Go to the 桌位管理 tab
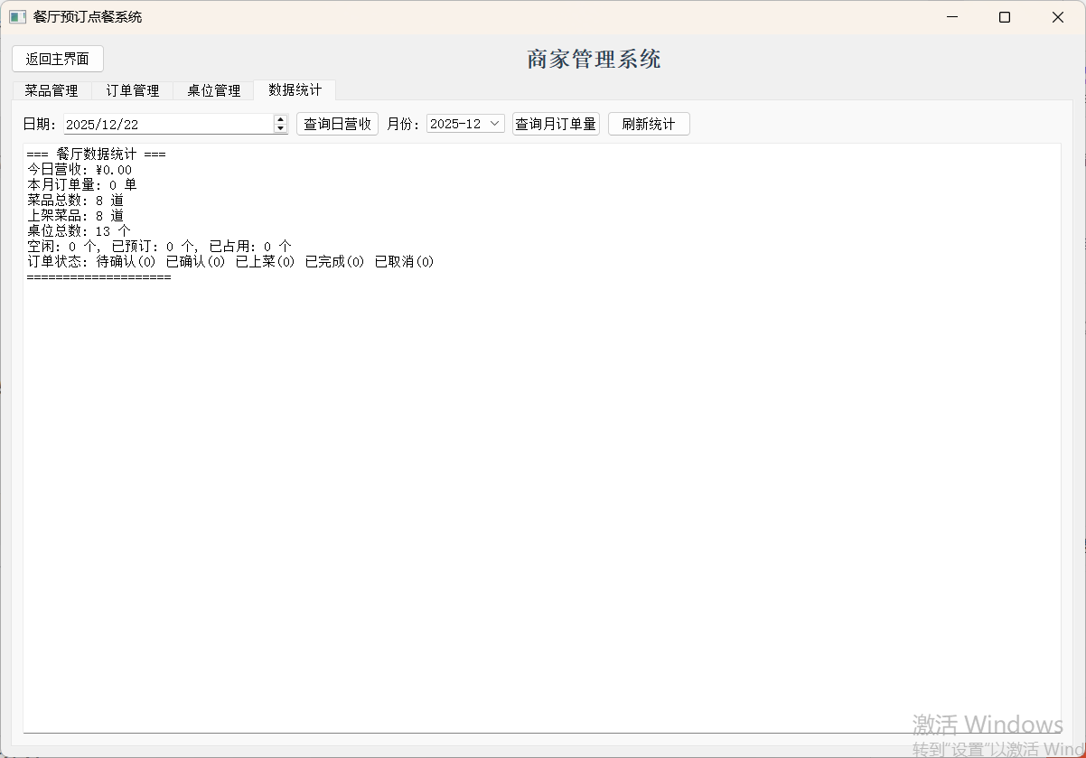Screen dimensions: 1086x758 coord(214,90)
